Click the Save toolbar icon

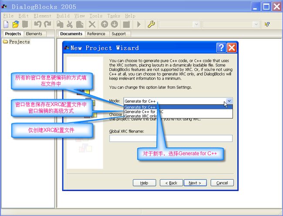pos(25,24)
